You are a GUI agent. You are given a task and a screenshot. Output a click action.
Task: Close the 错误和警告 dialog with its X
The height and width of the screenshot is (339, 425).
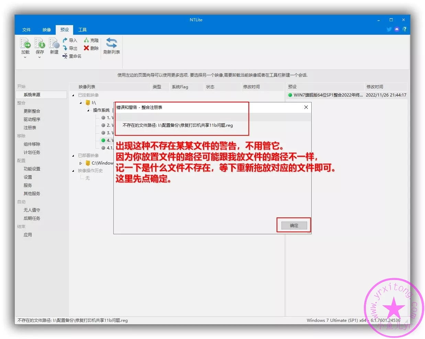coord(306,108)
